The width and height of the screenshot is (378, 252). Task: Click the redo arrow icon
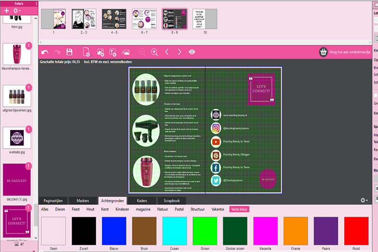[57, 52]
